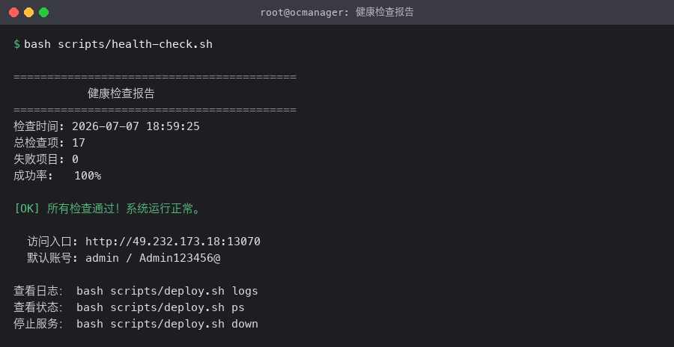Viewport: 674px width, 347px height.
Task: Click the deploy.sh logs command line
Action: [167, 291]
